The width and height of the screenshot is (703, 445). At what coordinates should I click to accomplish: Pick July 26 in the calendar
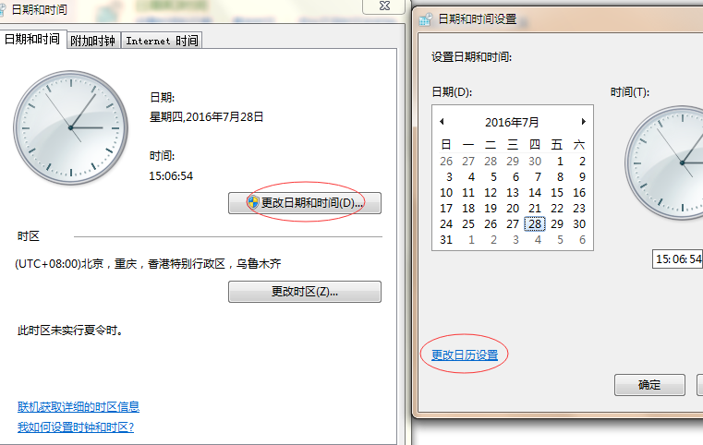pos(491,224)
